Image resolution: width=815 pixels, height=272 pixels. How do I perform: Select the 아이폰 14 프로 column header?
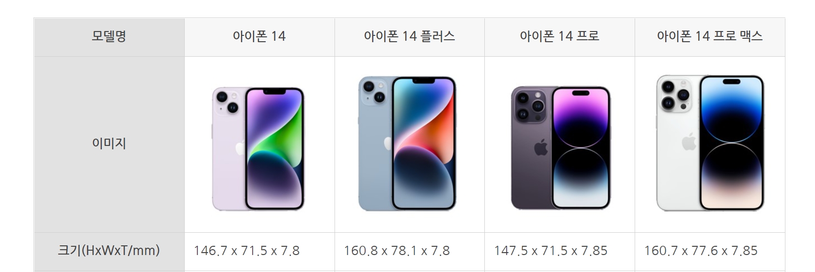click(560, 37)
